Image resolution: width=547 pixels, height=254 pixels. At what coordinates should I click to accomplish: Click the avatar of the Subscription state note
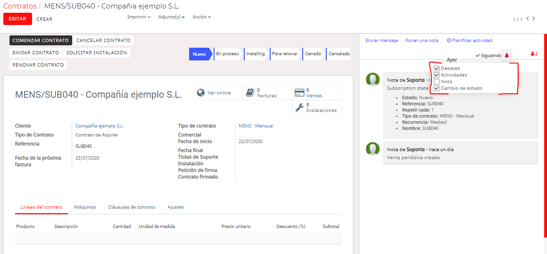click(373, 80)
